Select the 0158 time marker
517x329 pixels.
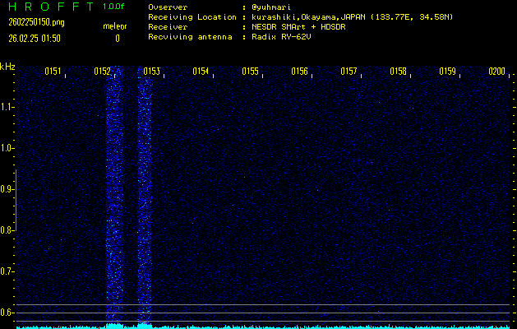(398, 72)
